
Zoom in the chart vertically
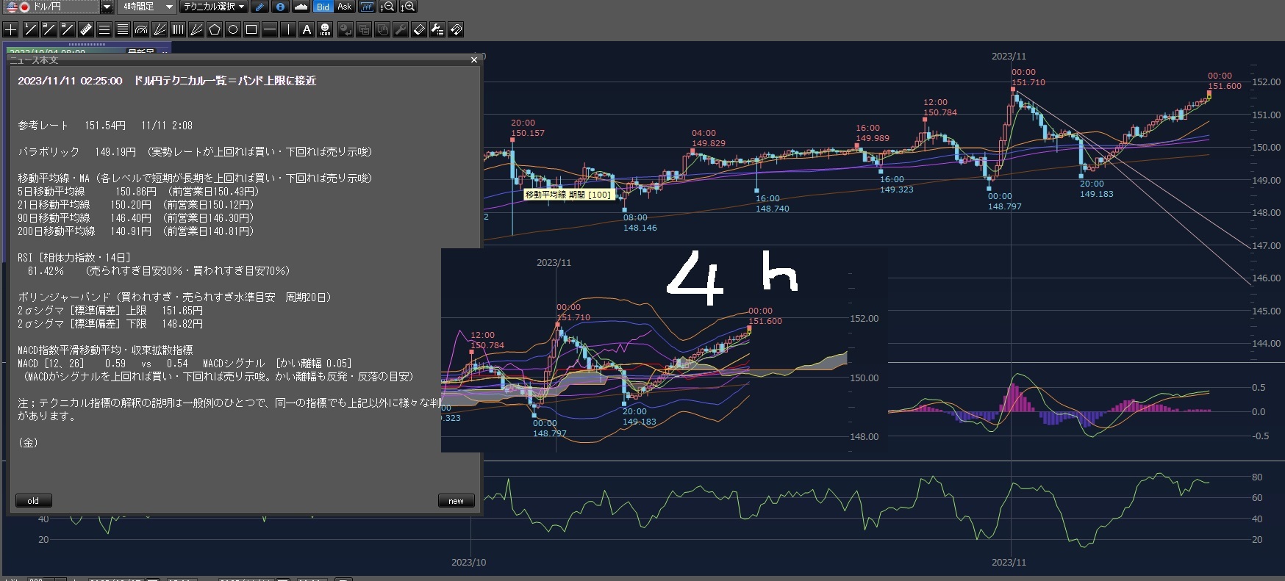(408, 7)
